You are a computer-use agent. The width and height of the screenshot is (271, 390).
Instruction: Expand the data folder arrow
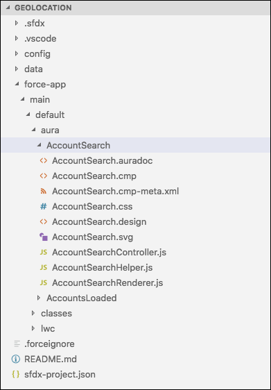tap(17, 69)
